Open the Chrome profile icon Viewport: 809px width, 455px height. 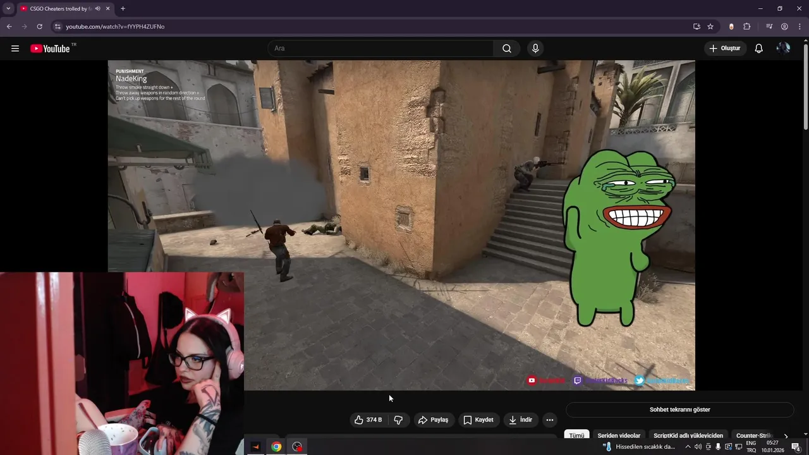pyautogui.click(x=784, y=27)
